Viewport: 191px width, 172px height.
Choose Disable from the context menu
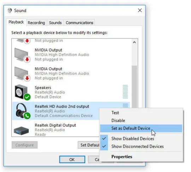tap(141, 120)
